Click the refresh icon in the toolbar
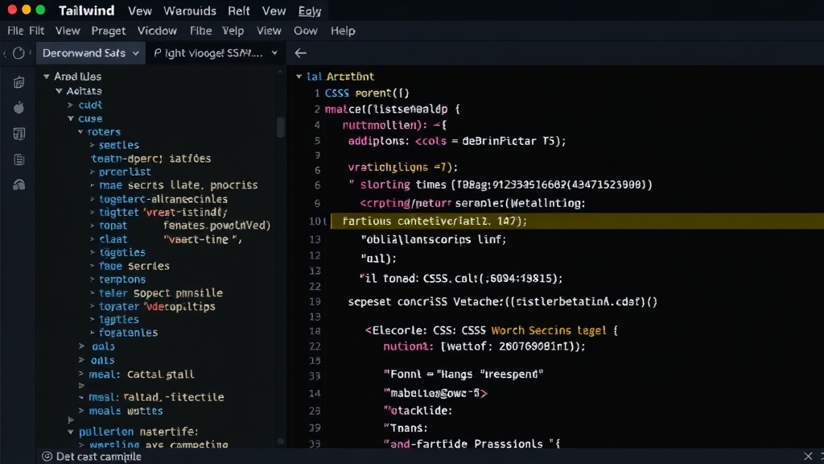Viewport: 824px width, 464px height. tap(19, 53)
